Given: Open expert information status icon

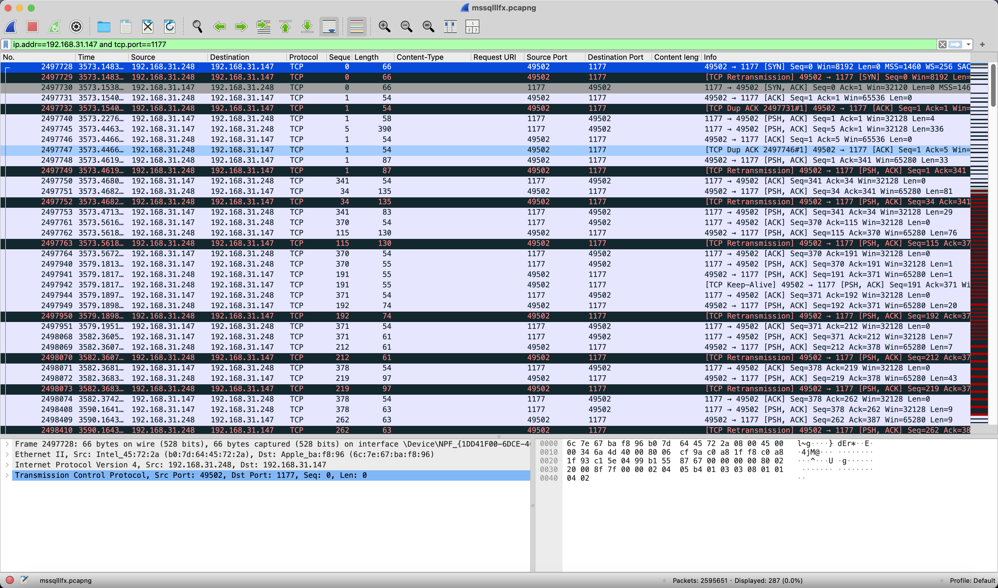Looking at the screenshot, I should point(10,580).
